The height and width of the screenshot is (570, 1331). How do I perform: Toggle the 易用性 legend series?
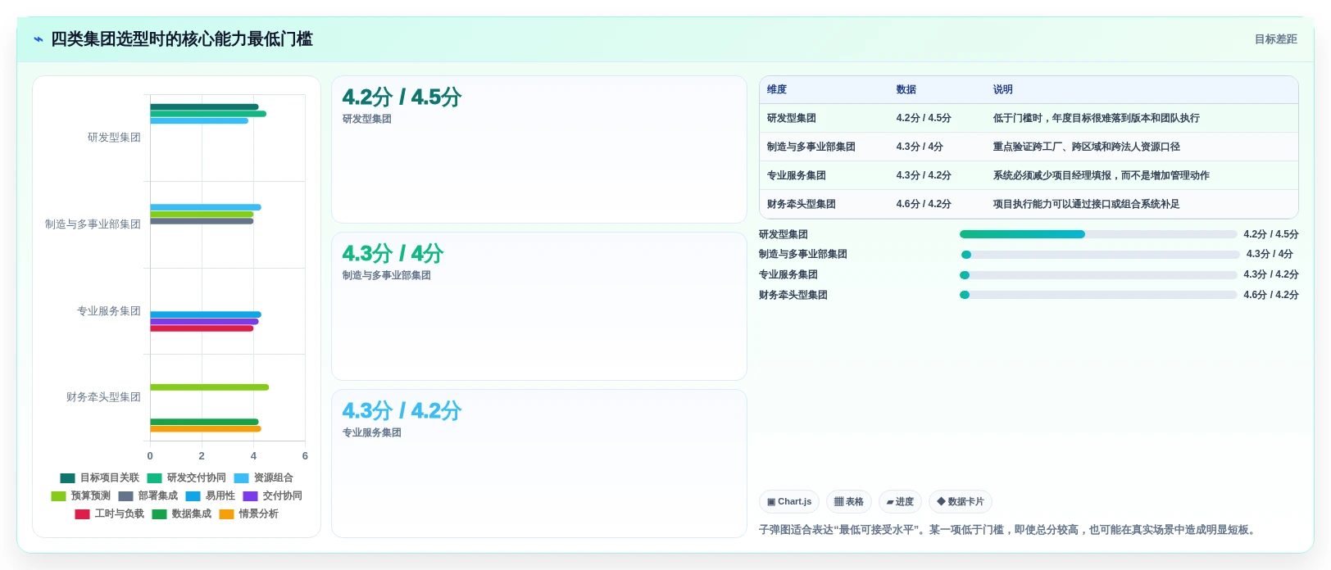pyautogui.click(x=211, y=496)
